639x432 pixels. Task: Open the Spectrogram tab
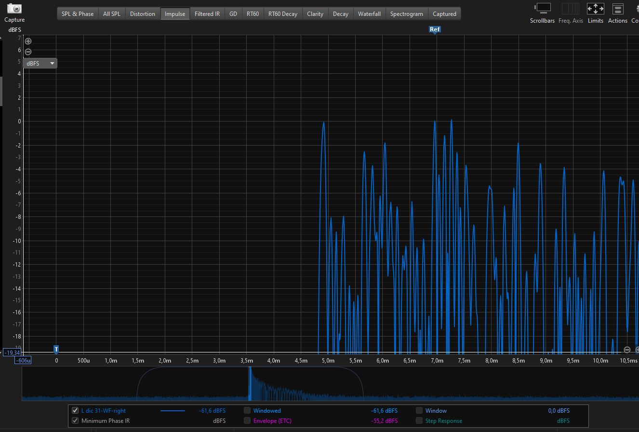pyautogui.click(x=407, y=14)
